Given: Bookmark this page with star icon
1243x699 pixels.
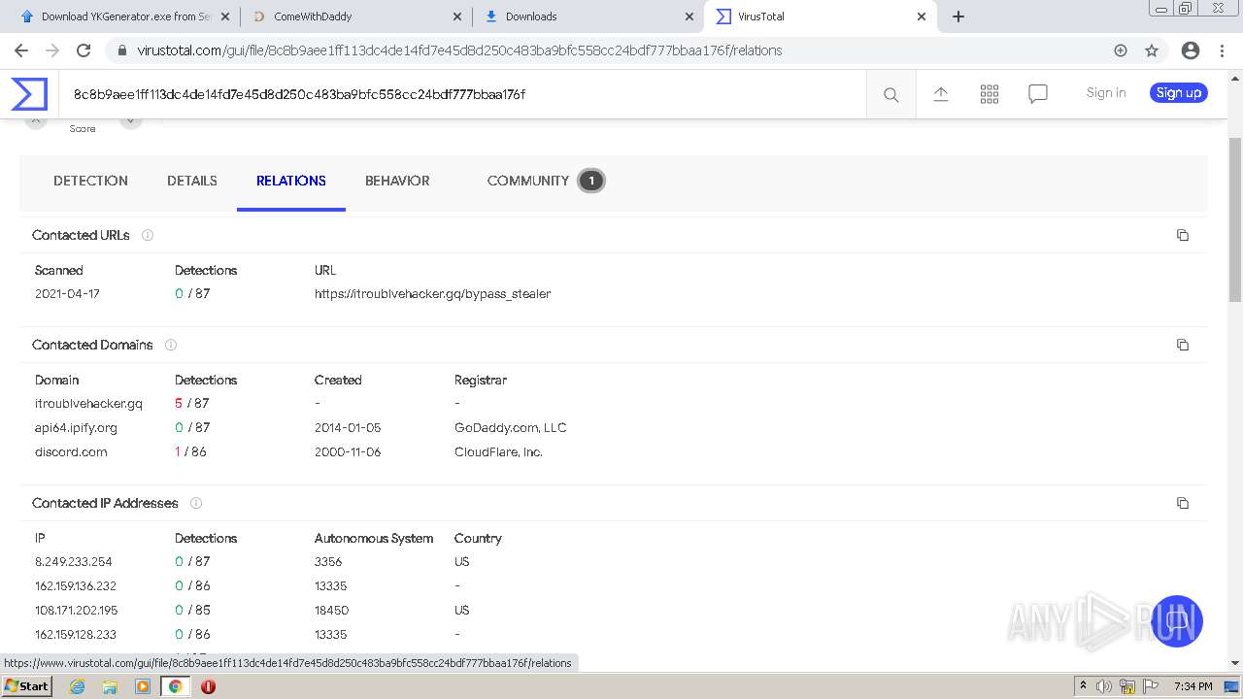Looking at the screenshot, I should pos(1152,50).
